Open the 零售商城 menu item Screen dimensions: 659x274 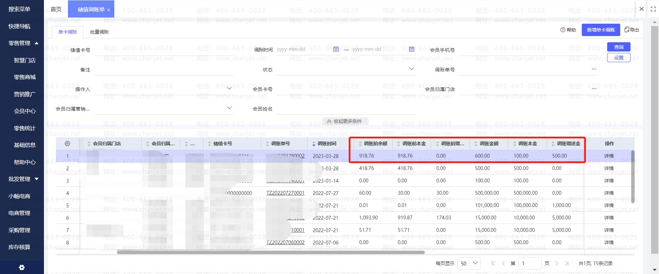tap(25, 77)
